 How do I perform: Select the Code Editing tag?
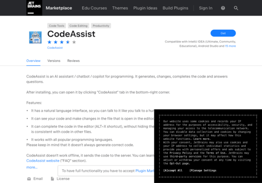pyautogui.click(x=78, y=26)
